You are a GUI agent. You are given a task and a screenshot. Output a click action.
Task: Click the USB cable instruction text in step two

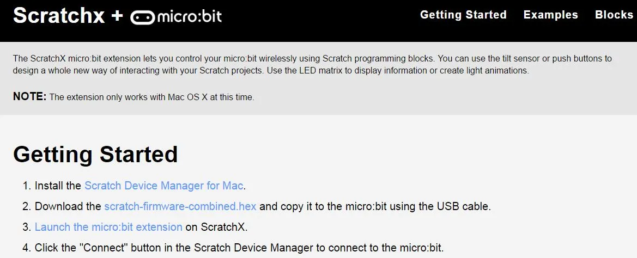pyautogui.click(x=375, y=206)
